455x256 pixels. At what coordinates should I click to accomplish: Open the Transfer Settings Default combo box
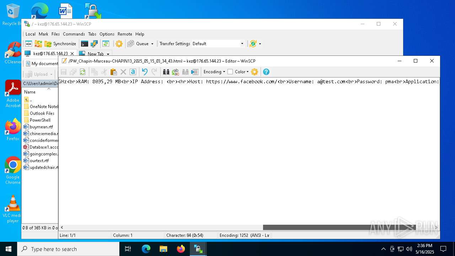218,44
